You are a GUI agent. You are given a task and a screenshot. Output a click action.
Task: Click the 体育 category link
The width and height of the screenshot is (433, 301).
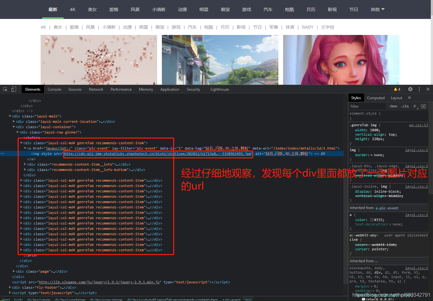[290, 27]
